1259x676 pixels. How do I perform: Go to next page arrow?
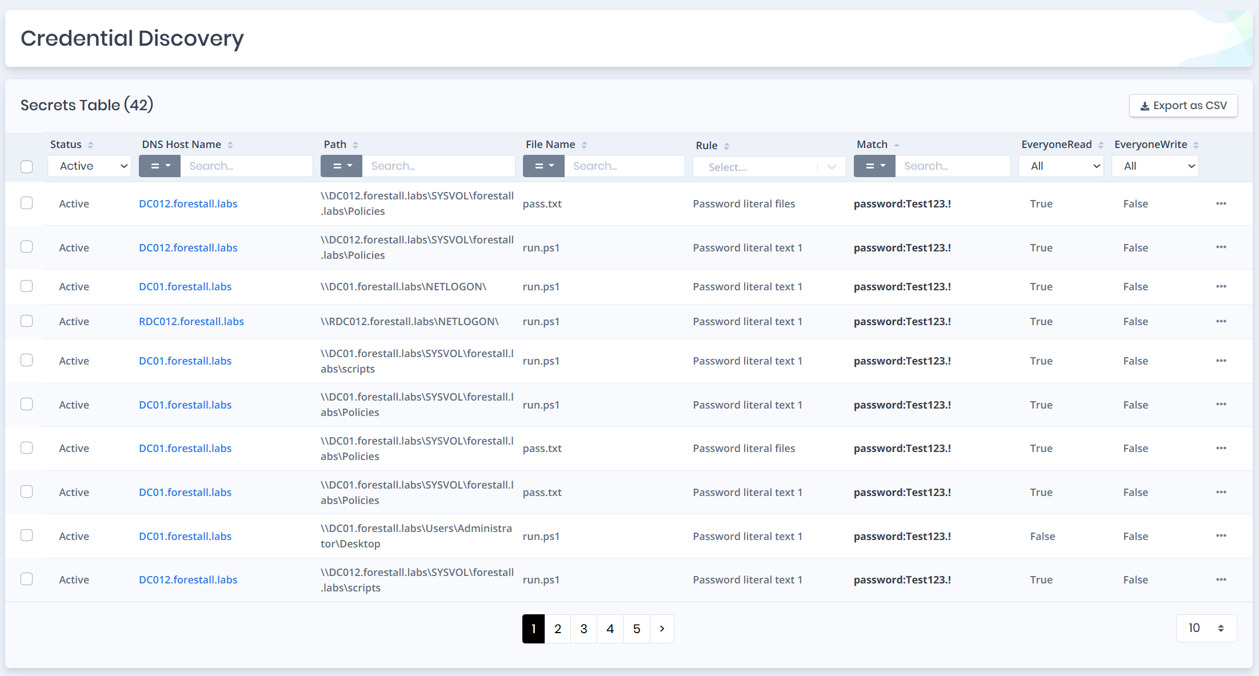click(x=662, y=629)
